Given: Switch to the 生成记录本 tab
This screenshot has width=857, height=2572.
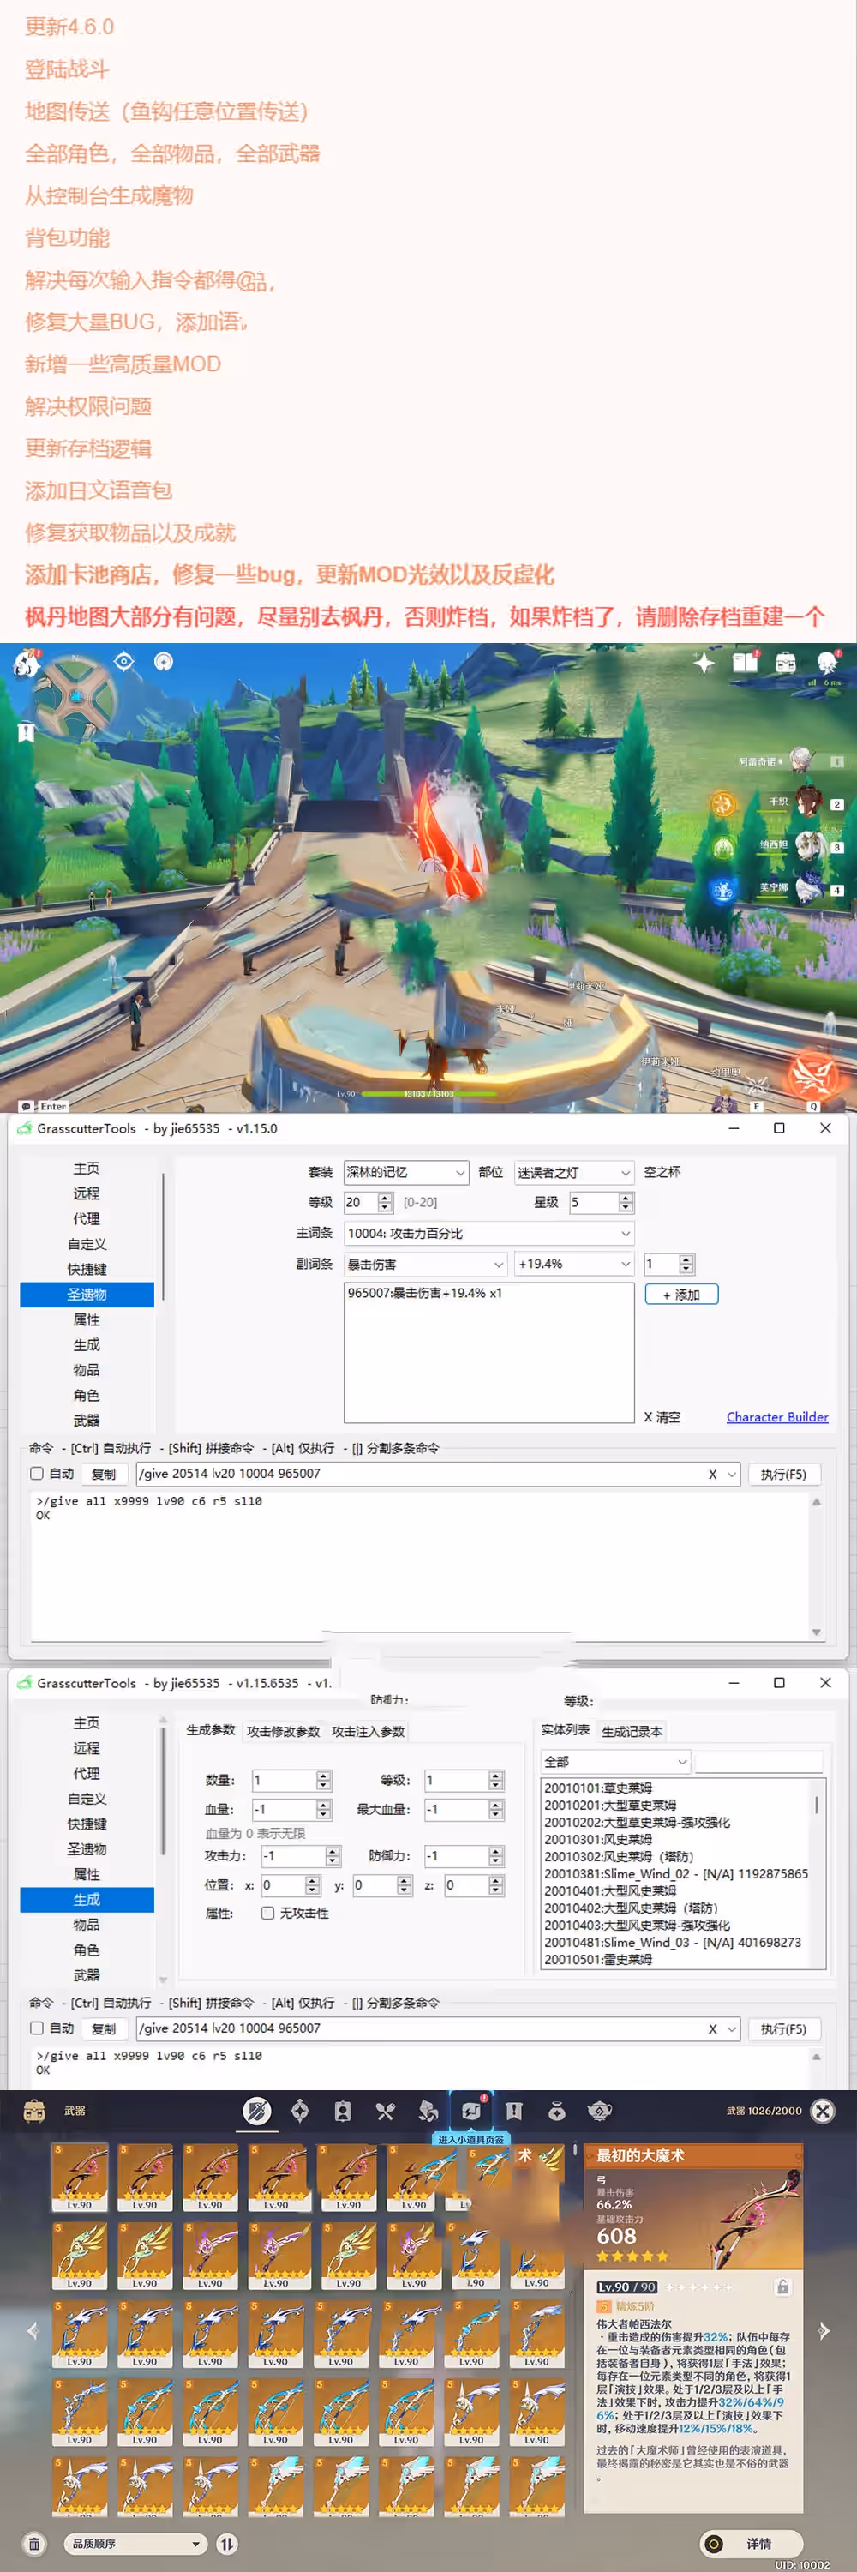Looking at the screenshot, I should (632, 1731).
